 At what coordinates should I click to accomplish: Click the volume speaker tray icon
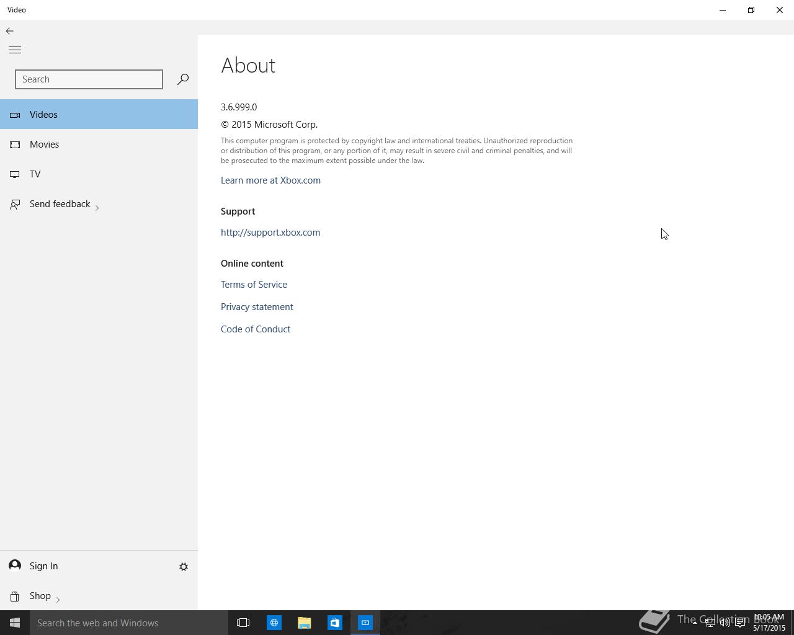click(725, 623)
